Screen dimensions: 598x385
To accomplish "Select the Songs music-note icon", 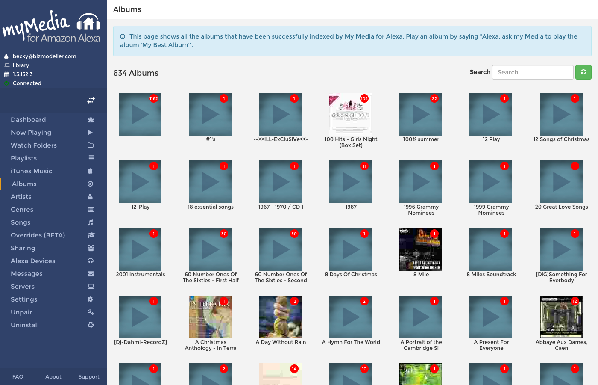I will [x=90, y=222].
